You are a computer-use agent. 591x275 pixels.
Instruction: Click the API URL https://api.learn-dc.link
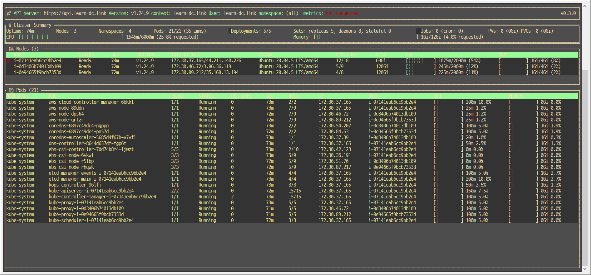(75, 13)
